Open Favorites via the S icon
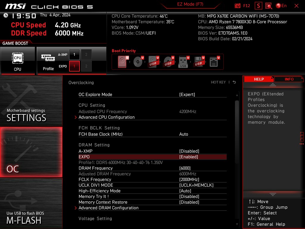 point(258,6)
